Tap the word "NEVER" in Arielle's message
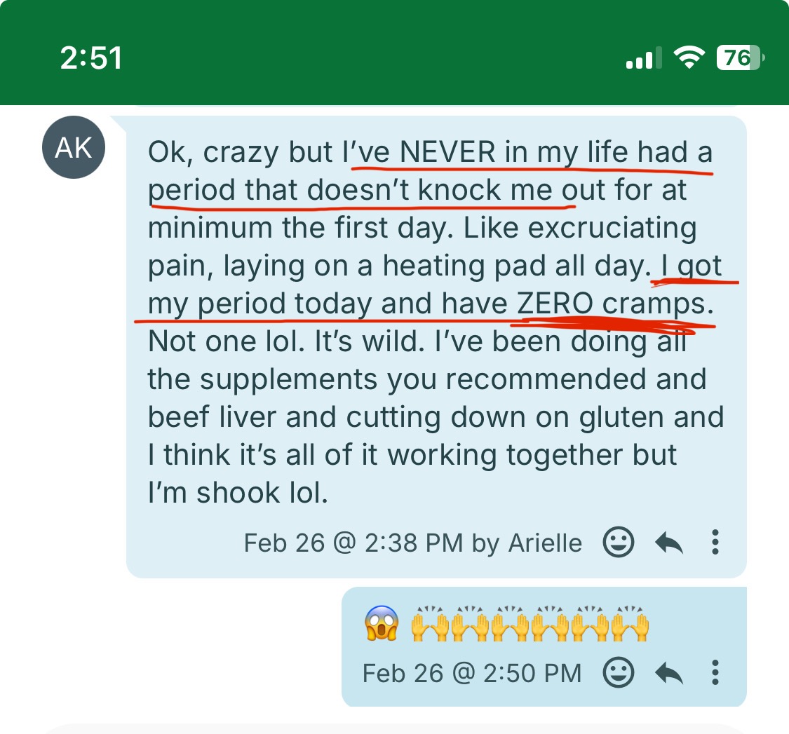 (x=443, y=153)
